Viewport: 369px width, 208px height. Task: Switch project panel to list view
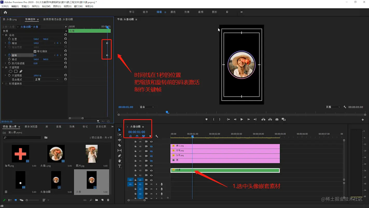click(x=10, y=200)
